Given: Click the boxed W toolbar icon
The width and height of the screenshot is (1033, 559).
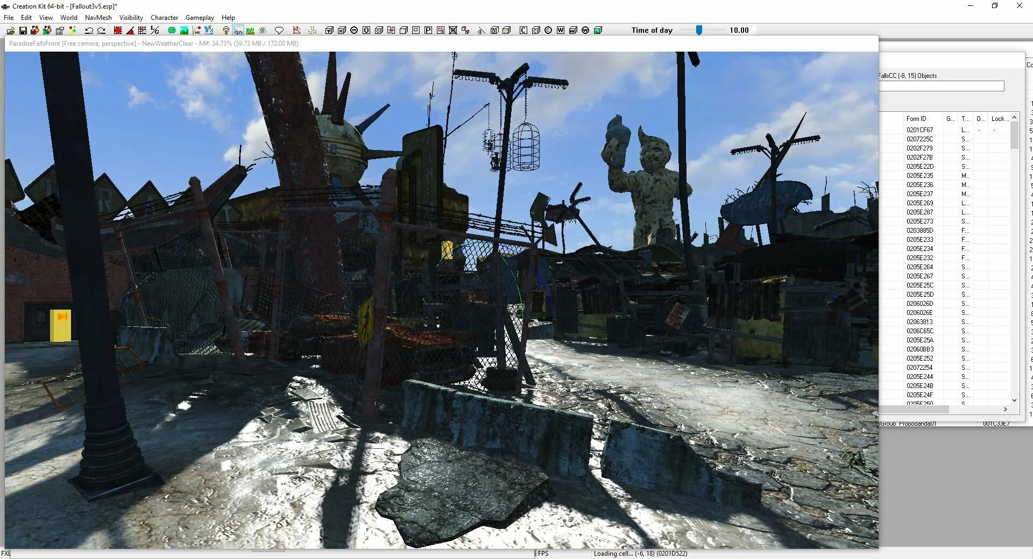Looking at the screenshot, I should (561, 31).
